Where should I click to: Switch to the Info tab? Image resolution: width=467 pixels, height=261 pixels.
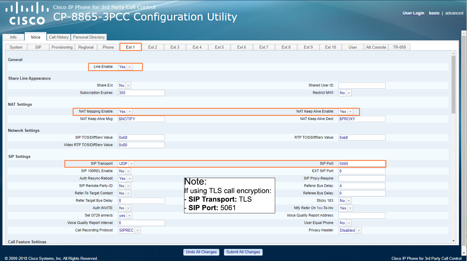[13, 37]
